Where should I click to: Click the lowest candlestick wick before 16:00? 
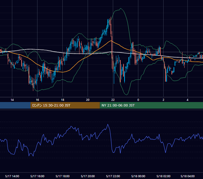point(33,89)
